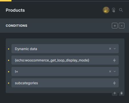This screenshot has height=103, width=129.
Task: Add a new condition set in the header
Action: point(115,26)
